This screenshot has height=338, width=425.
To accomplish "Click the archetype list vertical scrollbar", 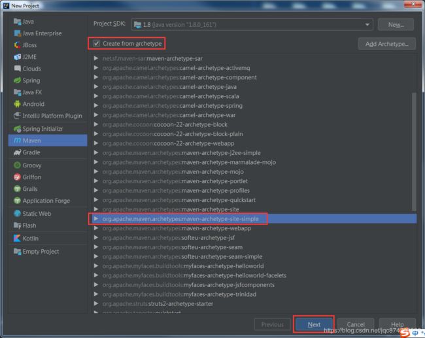I will (x=414, y=152).
